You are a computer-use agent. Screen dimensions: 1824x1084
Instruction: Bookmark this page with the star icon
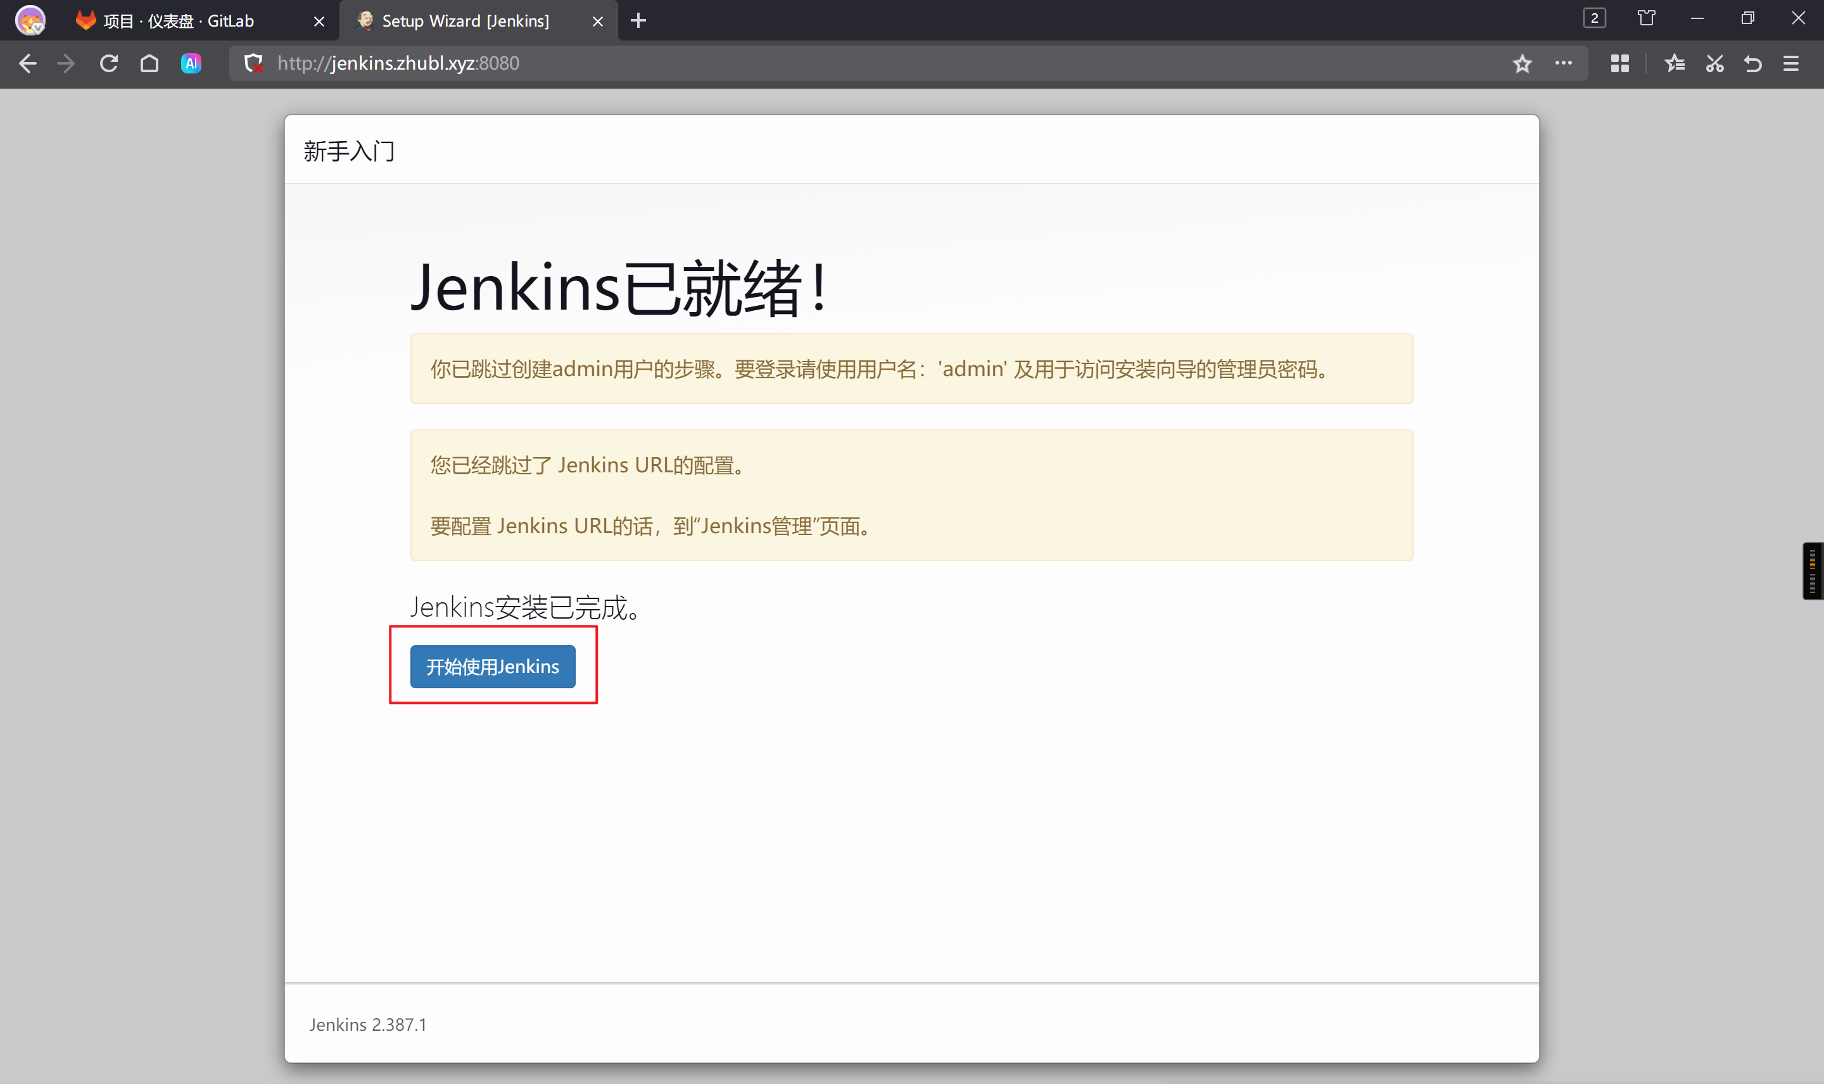1523,63
